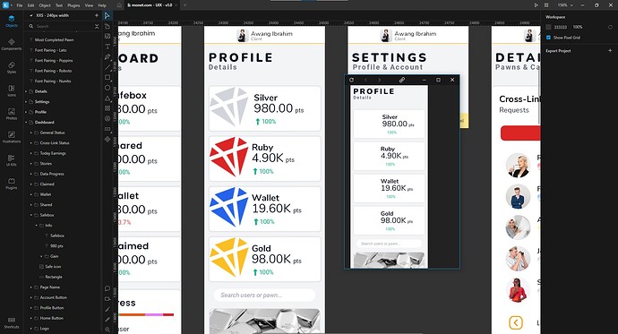This screenshot has height=334, width=618.
Task: Expand the Profile group
Action: coord(26,112)
